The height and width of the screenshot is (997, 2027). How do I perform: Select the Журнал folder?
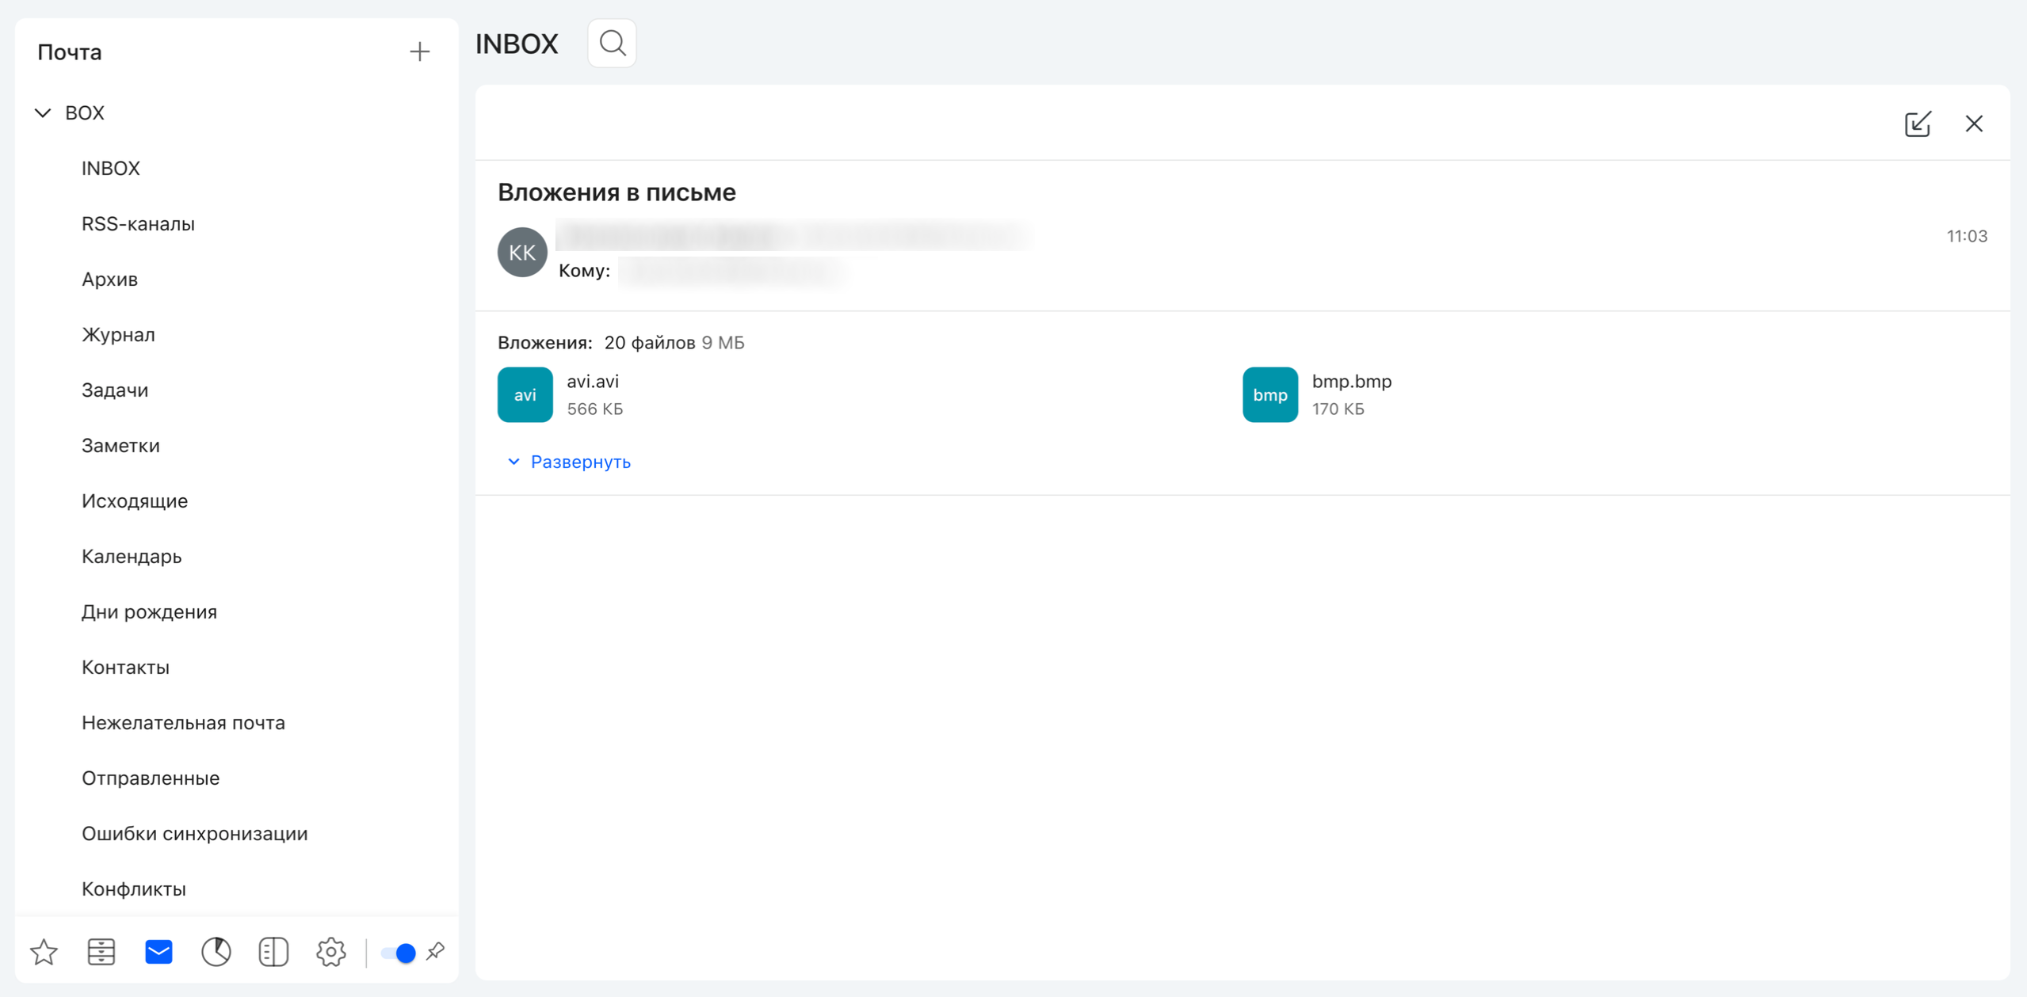[118, 335]
